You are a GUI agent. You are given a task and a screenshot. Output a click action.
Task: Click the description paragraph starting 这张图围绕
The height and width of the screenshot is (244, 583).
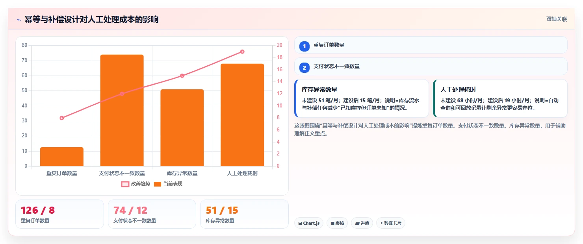click(430, 129)
